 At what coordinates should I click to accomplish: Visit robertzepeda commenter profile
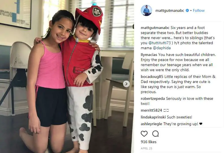click(153, 99)
